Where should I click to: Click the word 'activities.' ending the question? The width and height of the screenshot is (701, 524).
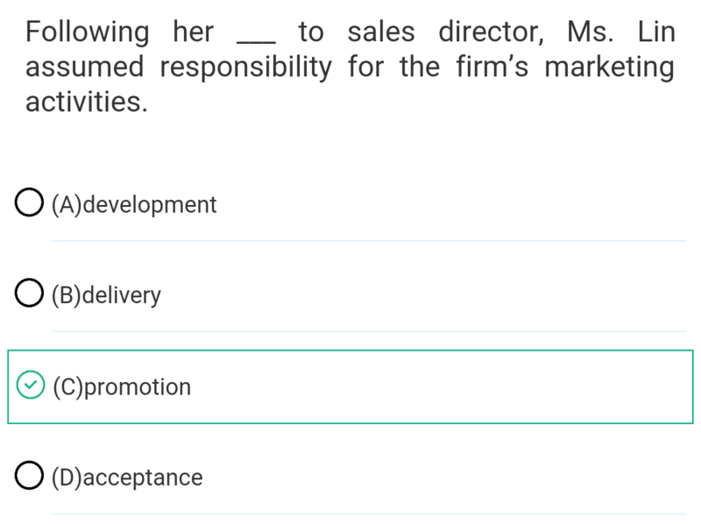[x=86, y=102]
